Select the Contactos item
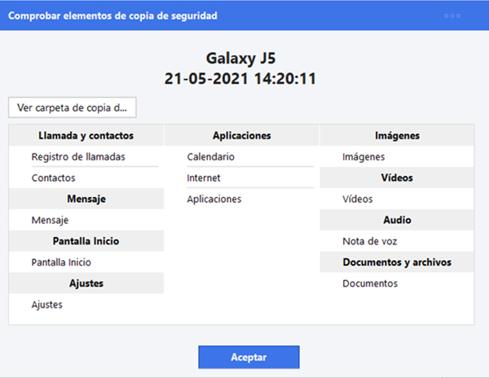 click(53, 178)
